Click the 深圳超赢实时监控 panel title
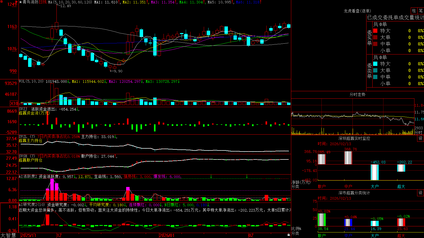The image size is (424, 238). point(354,138)
